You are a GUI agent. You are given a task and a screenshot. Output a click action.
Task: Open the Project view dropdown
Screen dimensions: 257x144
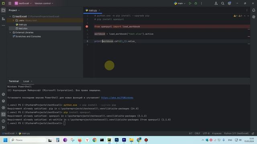point(14,10)
